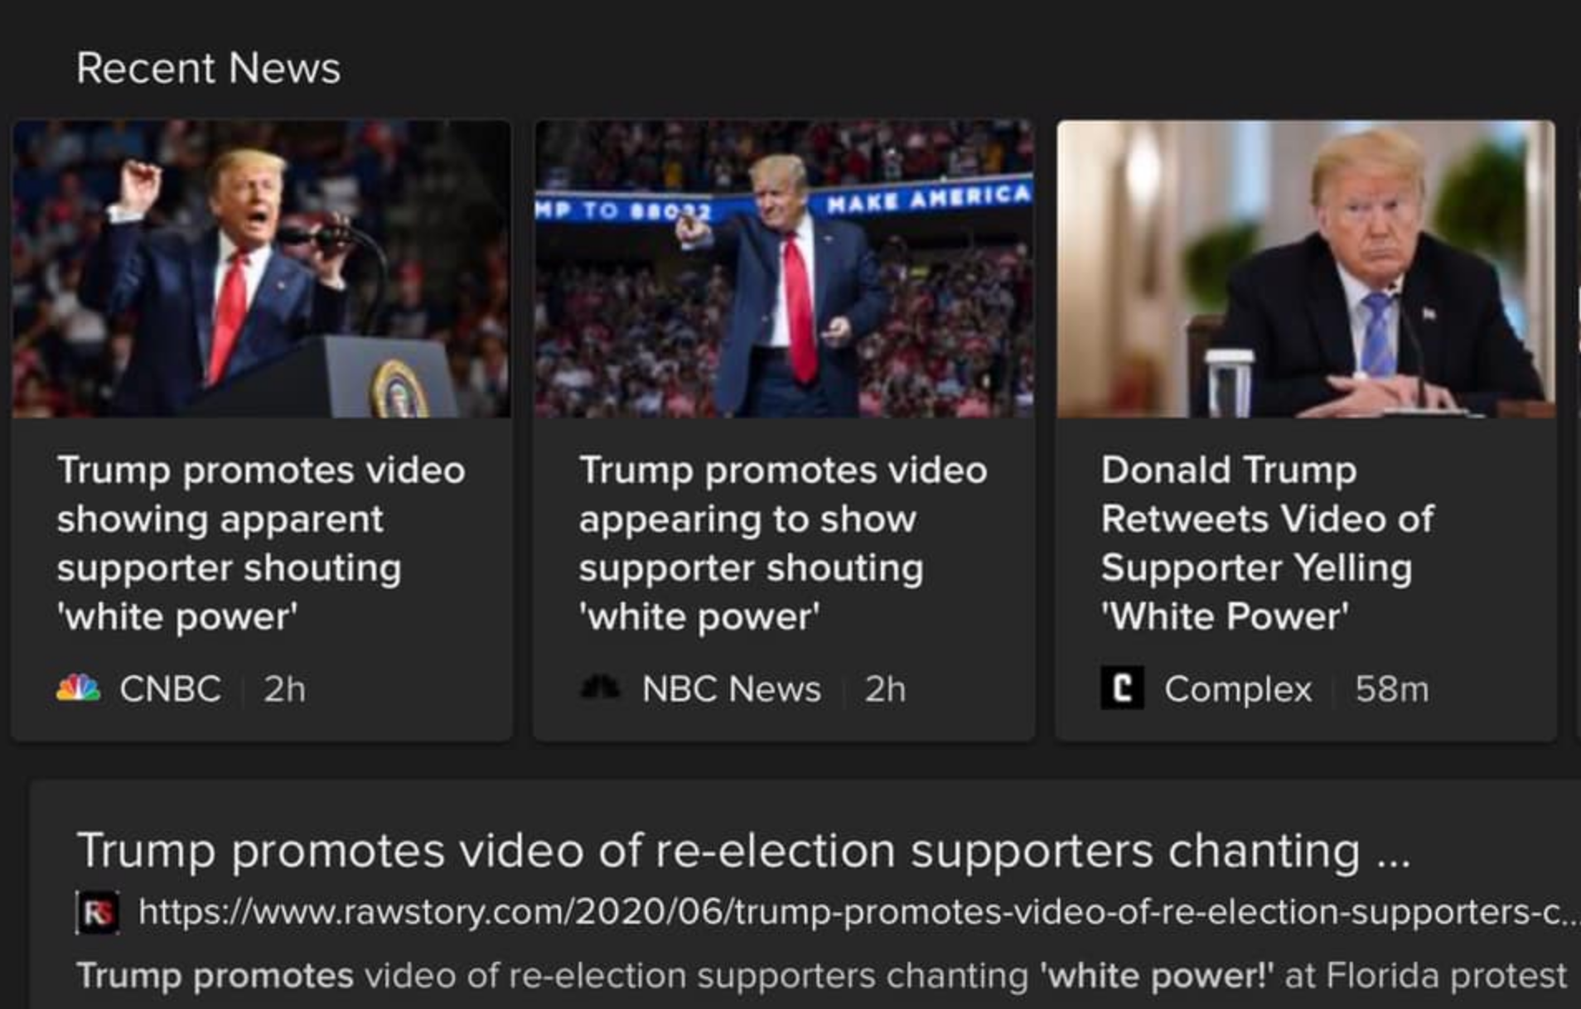
Task: Click the NBC News logo icon
Action: [x=601, y=688]
